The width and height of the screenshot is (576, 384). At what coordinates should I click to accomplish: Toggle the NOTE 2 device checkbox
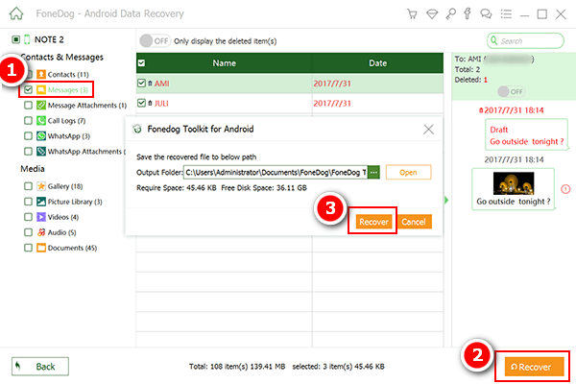15,39
